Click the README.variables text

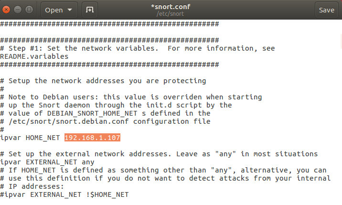pos(34,56)
